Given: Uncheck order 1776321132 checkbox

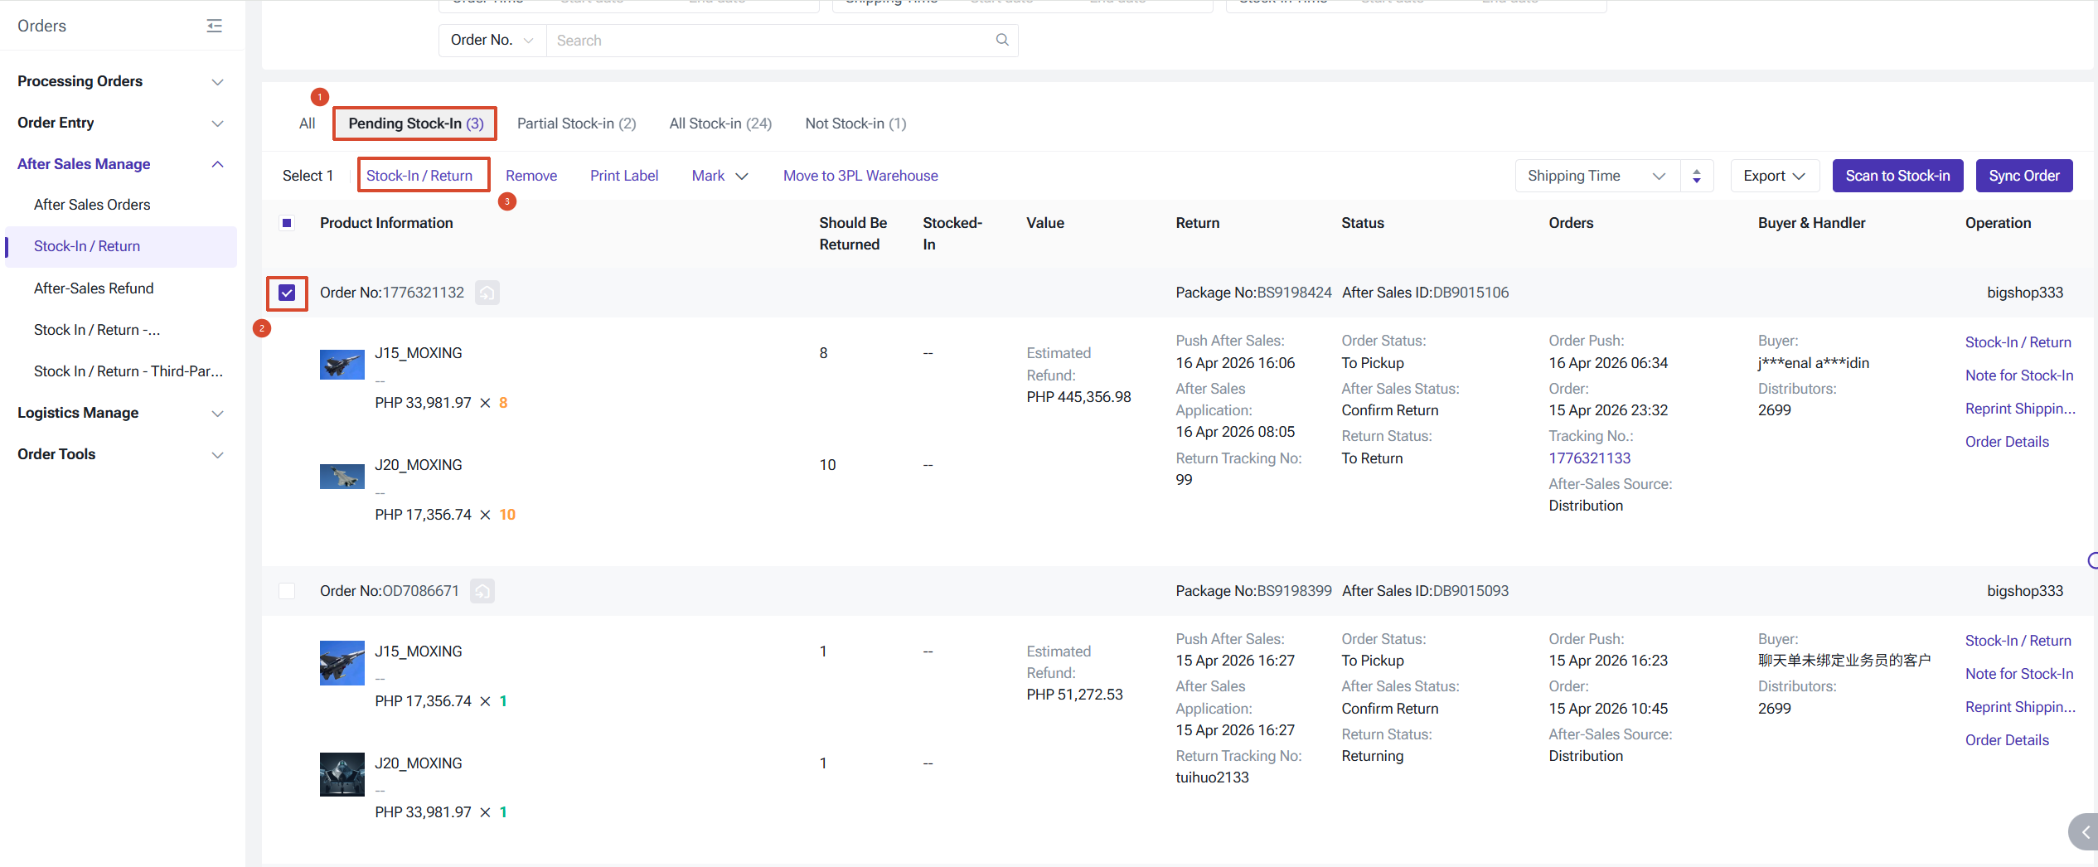Looking at the screenshot, I should 287,293.
